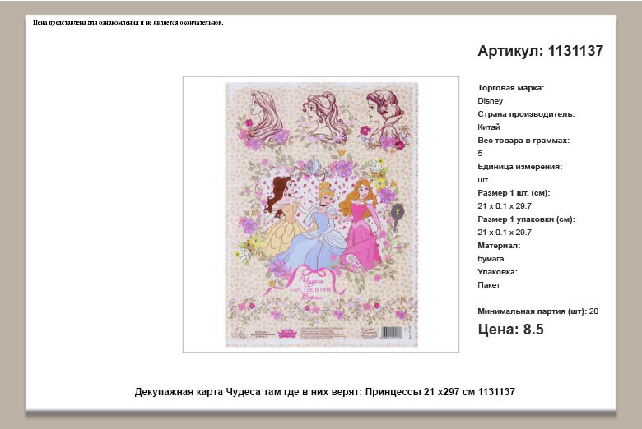Click the label "Упаковка:"

coord(497,271)
